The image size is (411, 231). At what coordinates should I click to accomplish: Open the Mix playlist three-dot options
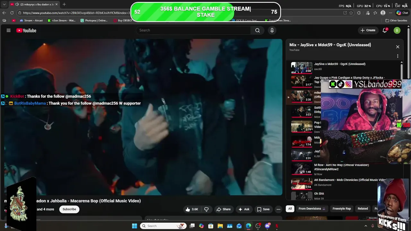(x=398, y=56)
